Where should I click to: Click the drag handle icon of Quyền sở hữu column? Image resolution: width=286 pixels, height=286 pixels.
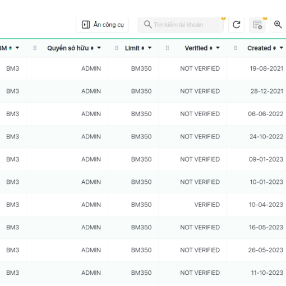35,48
